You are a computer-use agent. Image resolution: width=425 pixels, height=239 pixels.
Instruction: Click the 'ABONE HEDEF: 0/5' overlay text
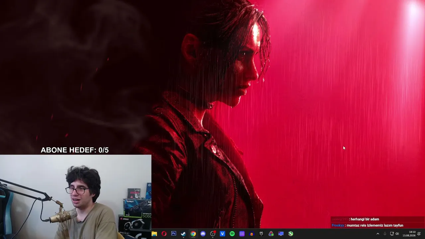point(75,150)
